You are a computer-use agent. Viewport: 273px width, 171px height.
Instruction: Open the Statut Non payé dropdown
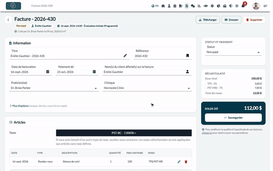tap(233, 52)
